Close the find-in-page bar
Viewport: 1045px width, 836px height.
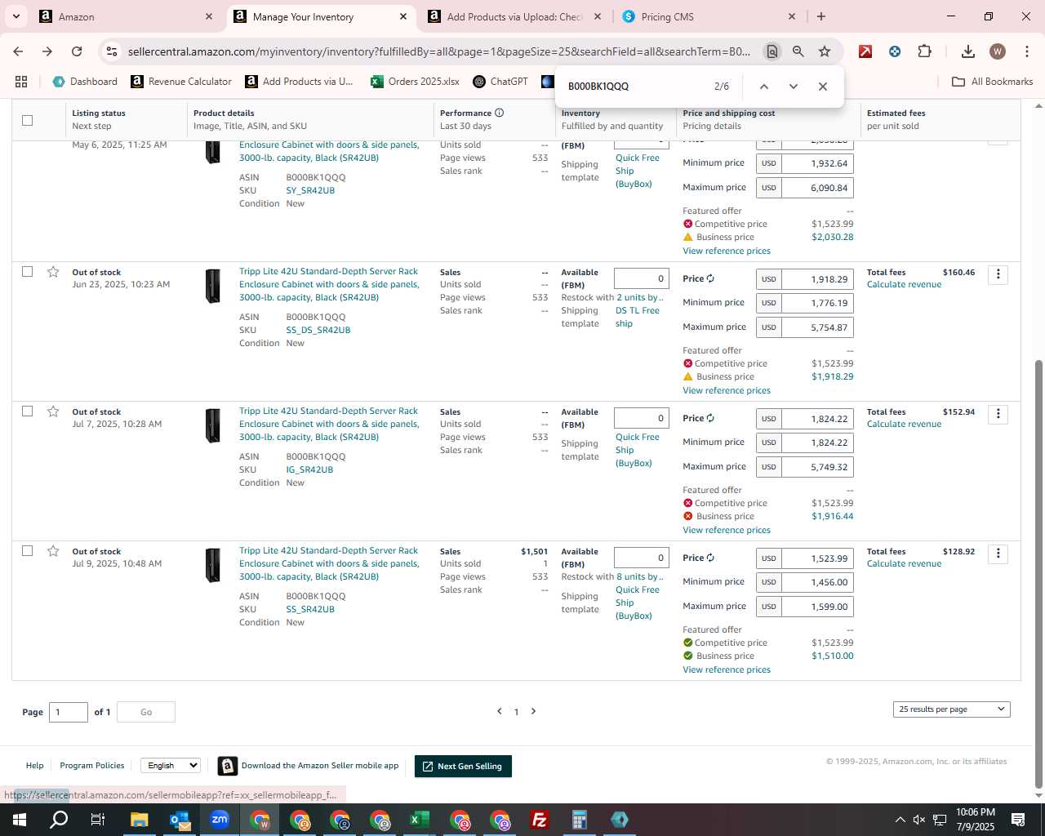pyautogui.click(x=823, y=87)
